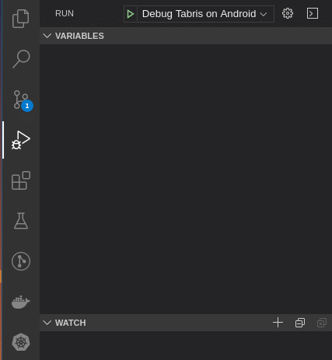Open the Docker whale icon view
Screen dimensions: 332x360
(21, 302)
